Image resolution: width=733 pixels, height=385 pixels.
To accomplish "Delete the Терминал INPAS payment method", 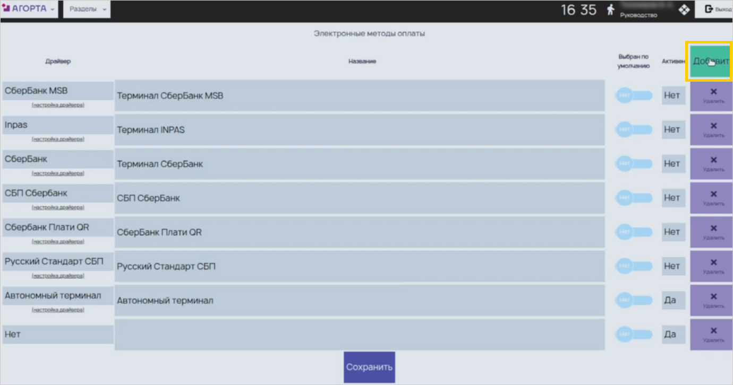I will (711, 130).
